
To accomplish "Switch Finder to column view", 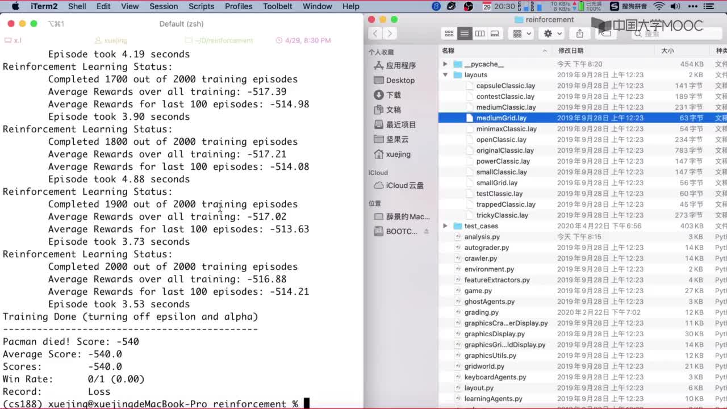I will [x=480, y=34].
